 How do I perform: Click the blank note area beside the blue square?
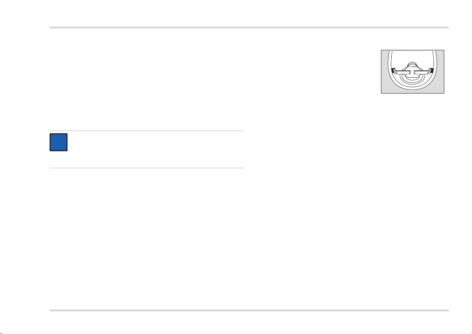[x=156, y=149]
